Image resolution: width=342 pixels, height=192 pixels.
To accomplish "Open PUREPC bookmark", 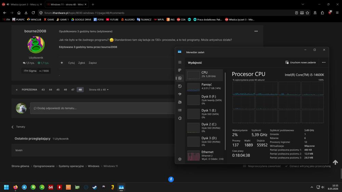I will pyautogui.click(x=18, y=19).
